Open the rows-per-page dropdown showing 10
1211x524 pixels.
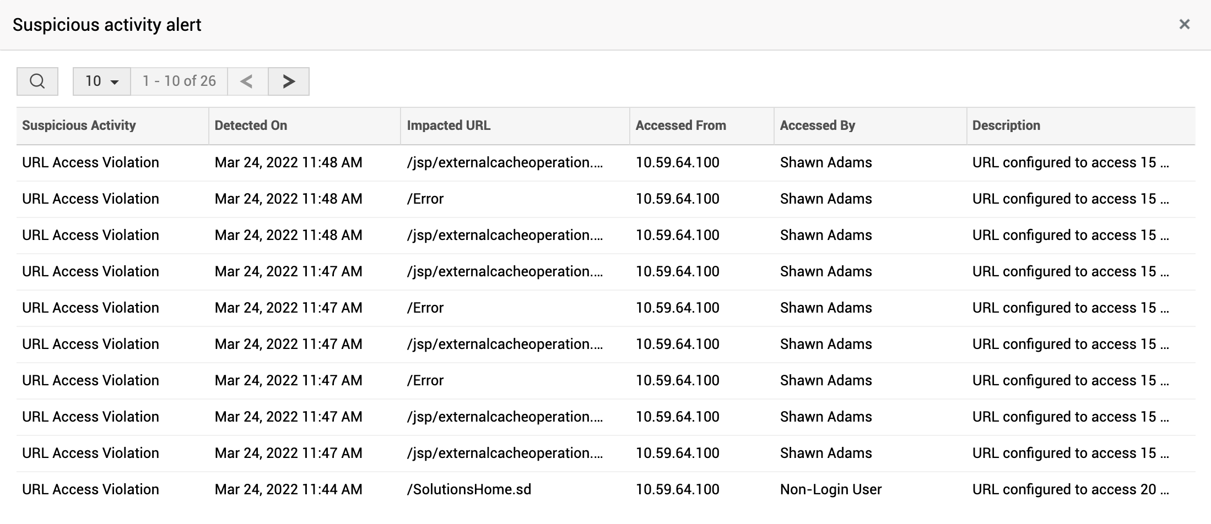102,81
